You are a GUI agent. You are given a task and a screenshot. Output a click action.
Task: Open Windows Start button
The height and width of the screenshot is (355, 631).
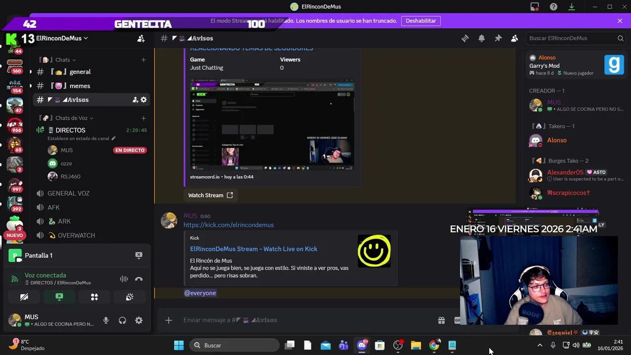pos(178,345)
